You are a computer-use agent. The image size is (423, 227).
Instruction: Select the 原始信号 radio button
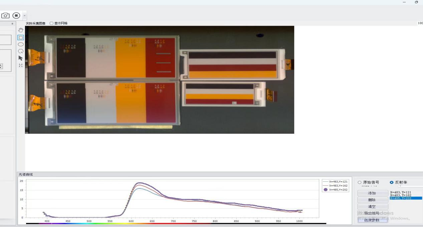[360, 182]
